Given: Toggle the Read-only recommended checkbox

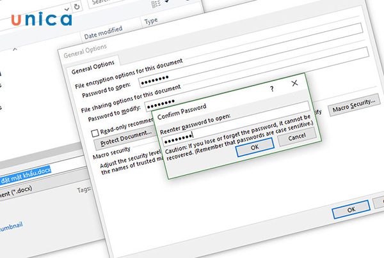Looking at the screenshot, I should [95, 133].
